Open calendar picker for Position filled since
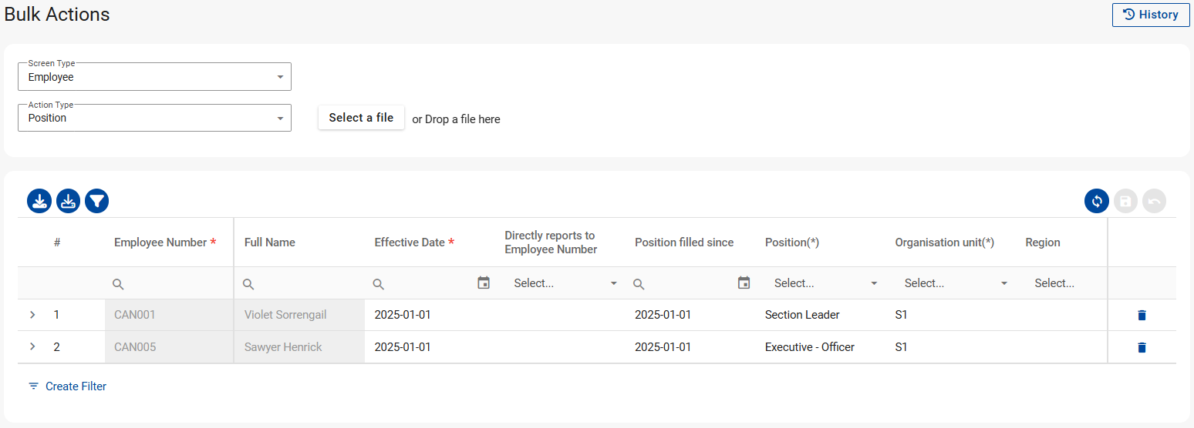The width and height of the screenshot is (1194, 428). (744, 283)
